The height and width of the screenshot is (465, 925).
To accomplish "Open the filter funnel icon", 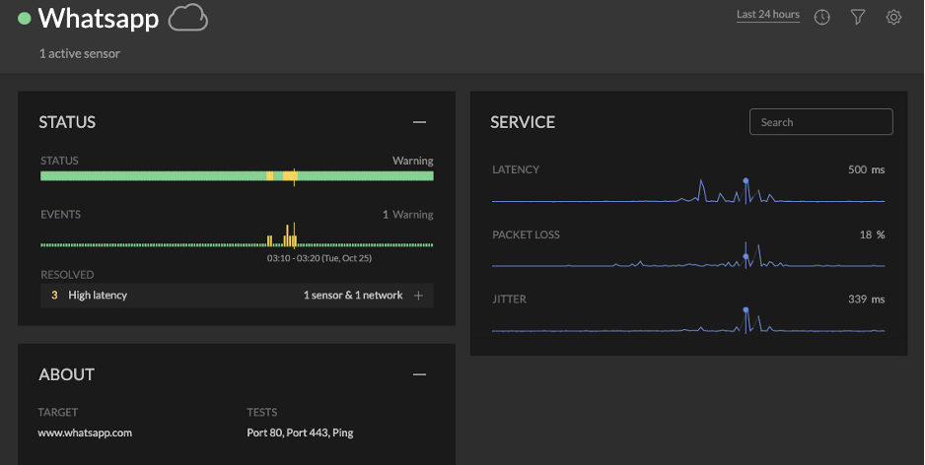I will pos(858,18).
